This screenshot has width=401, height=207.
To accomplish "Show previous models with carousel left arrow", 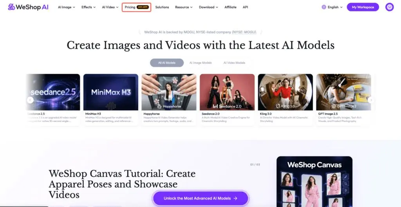I will pos(30,100).
